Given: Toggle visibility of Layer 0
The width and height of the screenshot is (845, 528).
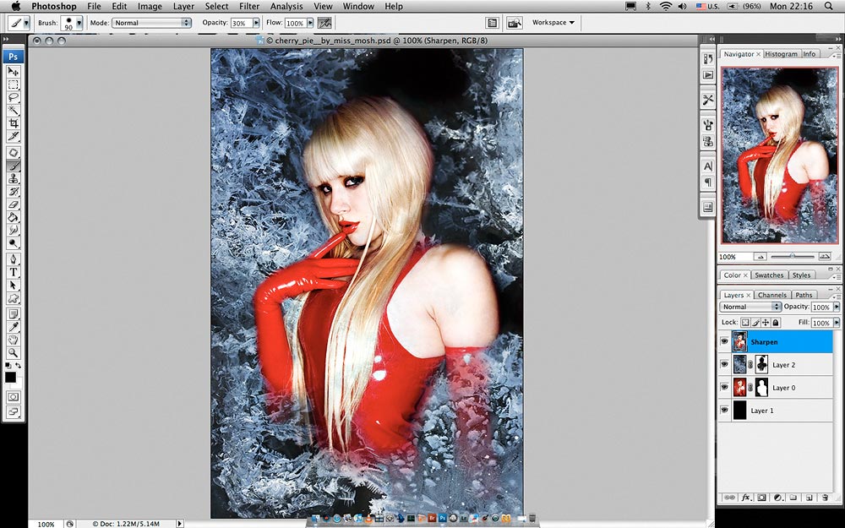Looking at the screenshot, I should 724,388.
